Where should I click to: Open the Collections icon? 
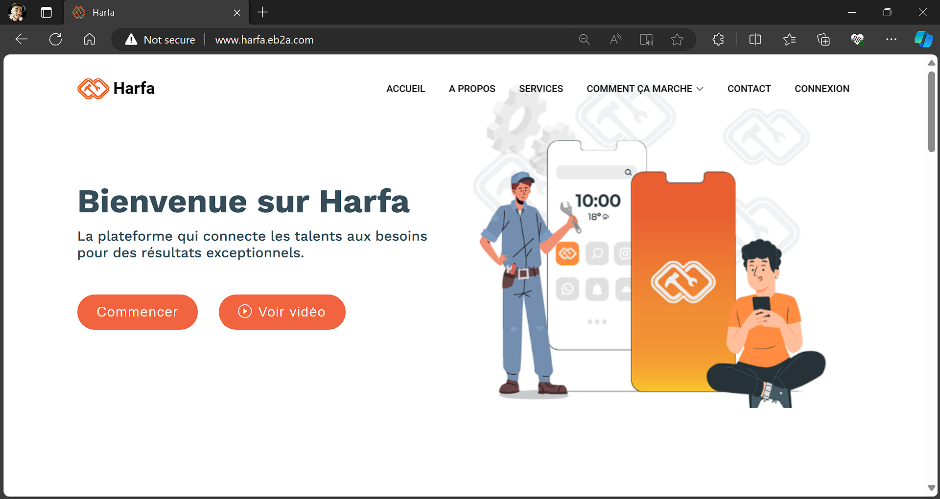tap(823, 40)
